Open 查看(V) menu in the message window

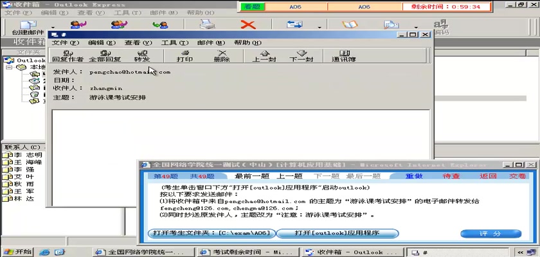click(138, 42)
